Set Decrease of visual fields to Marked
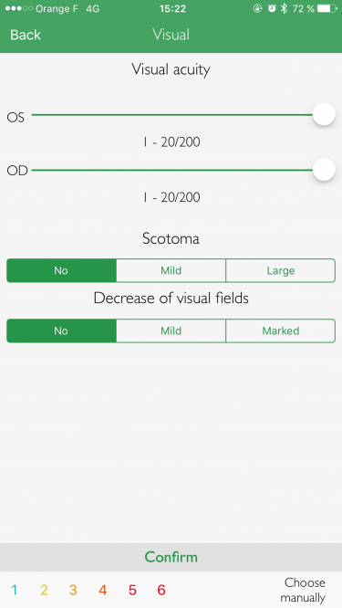This screenshot has width=342, height=608. point(280,330)
